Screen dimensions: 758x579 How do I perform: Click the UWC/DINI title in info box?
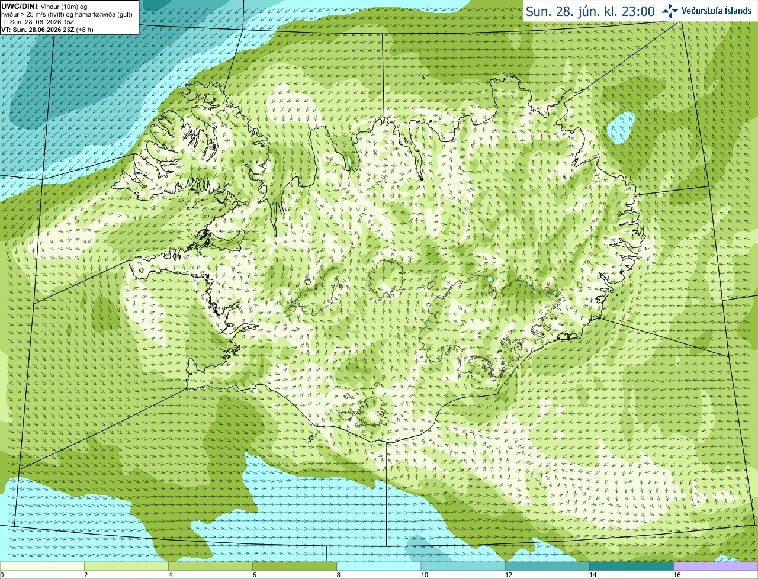[x=19, y=7]
